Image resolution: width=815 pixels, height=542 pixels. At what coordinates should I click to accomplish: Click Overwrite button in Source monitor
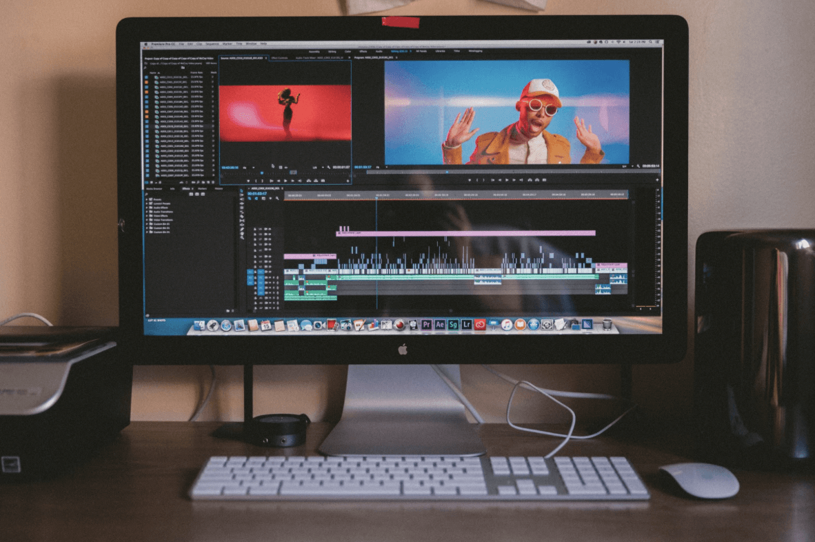point(316,180)
